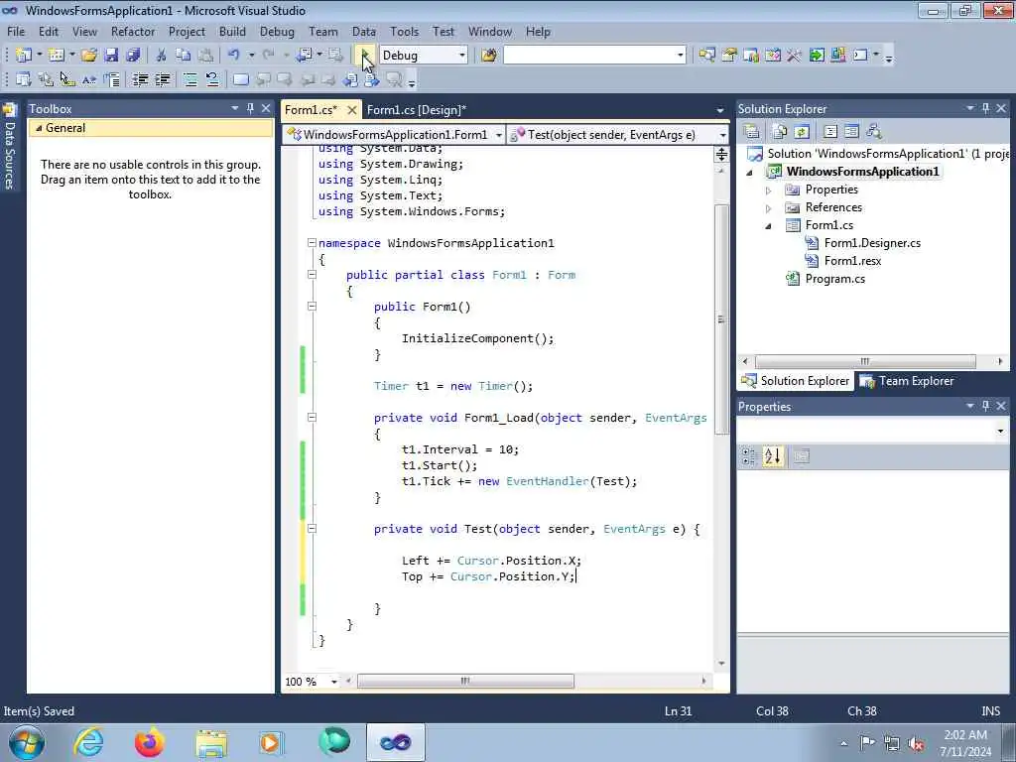Click Solution Explorer horizontal scrollbar thumb
The image size is (1016, 762).
[865, 361]
